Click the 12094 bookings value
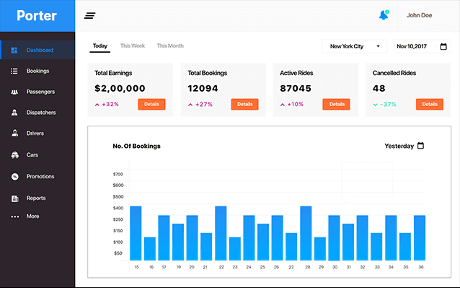The height and width of the screenshot is (288, 460). 203,88
